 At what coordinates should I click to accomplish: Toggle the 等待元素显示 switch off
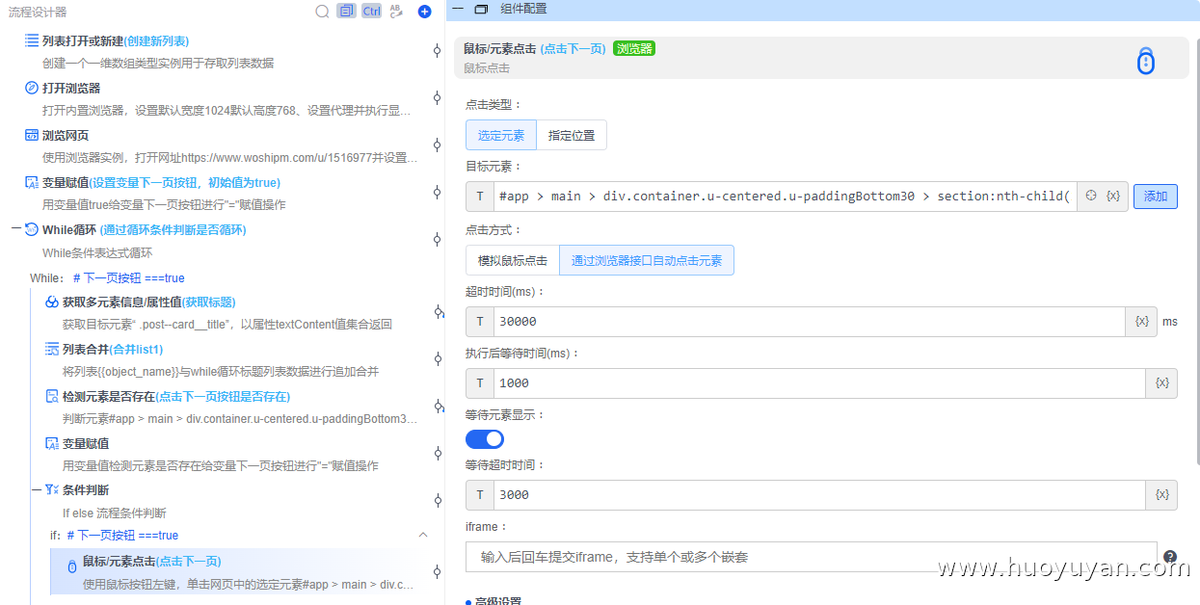coord(485,439)
